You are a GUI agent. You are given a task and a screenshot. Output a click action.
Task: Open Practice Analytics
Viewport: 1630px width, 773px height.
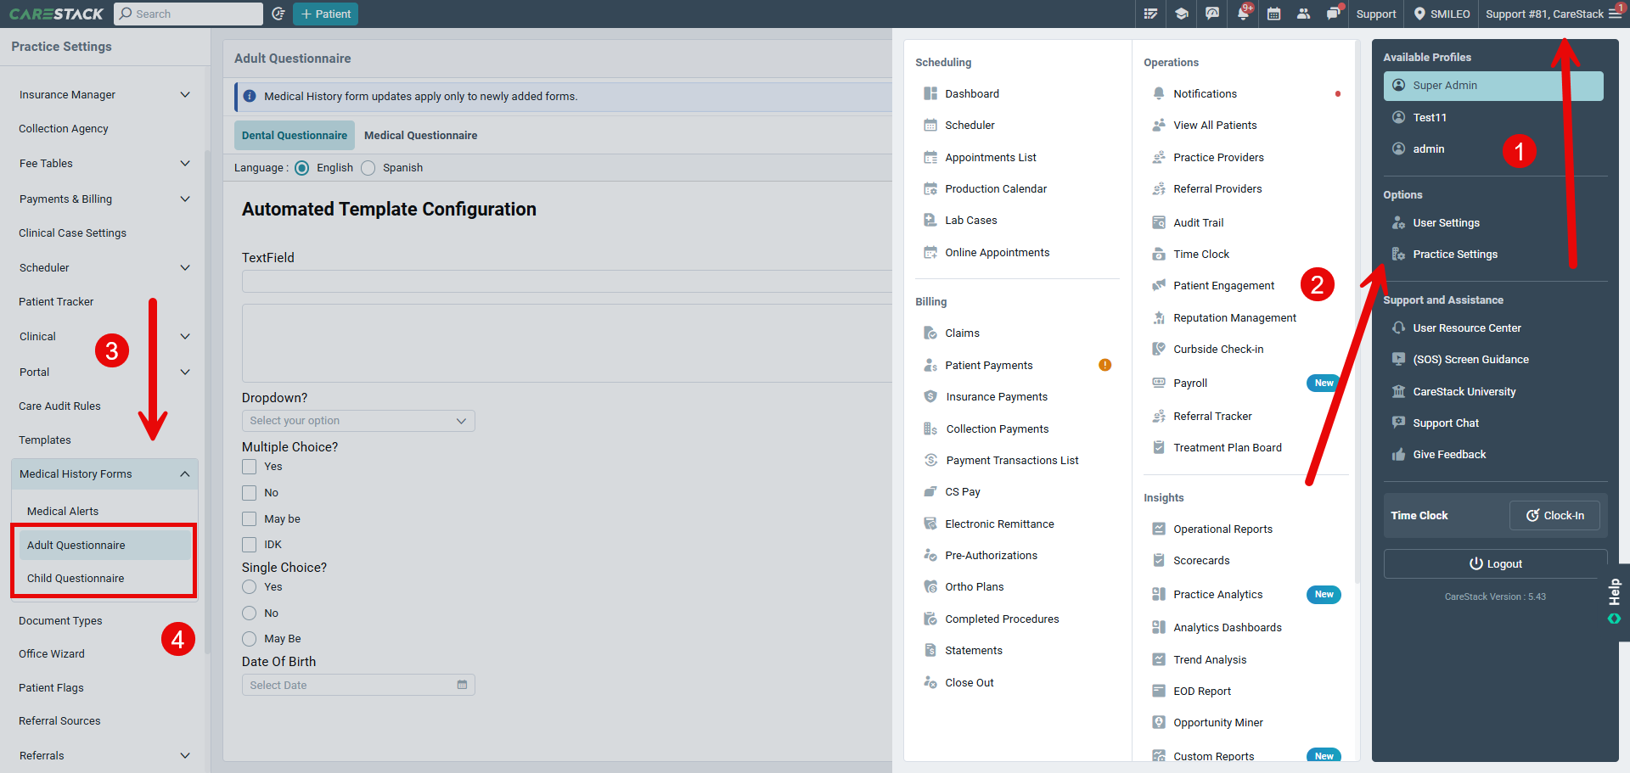click(x=1217, y=595)
